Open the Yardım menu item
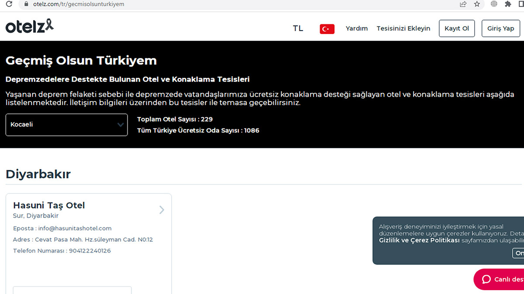 click(x=356, y=28)
